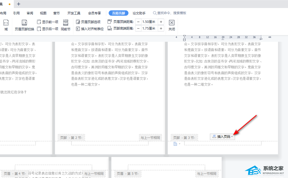The width and height of the screenshot is (288, 178).
Task: Decrease 页脚底端距离 with minus button
Action: click(x=138, y=28)
